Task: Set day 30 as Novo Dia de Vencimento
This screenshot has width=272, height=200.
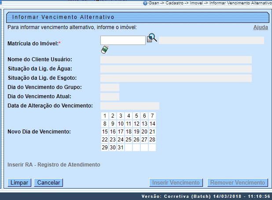Action: pyautogui.click(x=113, y=148)
